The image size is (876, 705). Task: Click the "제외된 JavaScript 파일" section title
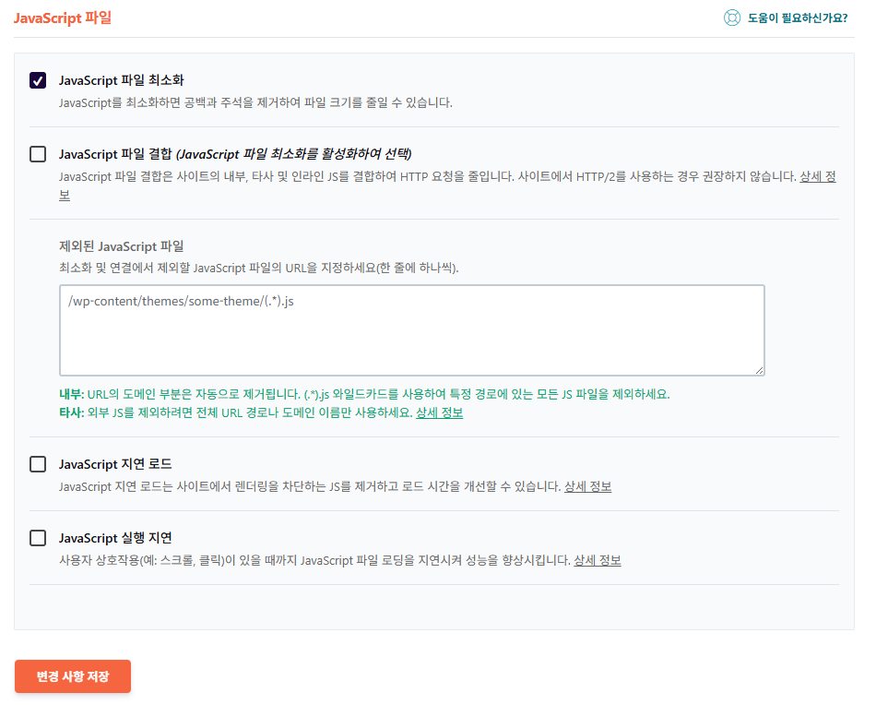(x=120, y=246)
